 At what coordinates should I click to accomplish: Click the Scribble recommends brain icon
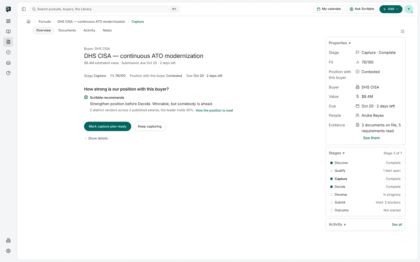coord(86,98)
